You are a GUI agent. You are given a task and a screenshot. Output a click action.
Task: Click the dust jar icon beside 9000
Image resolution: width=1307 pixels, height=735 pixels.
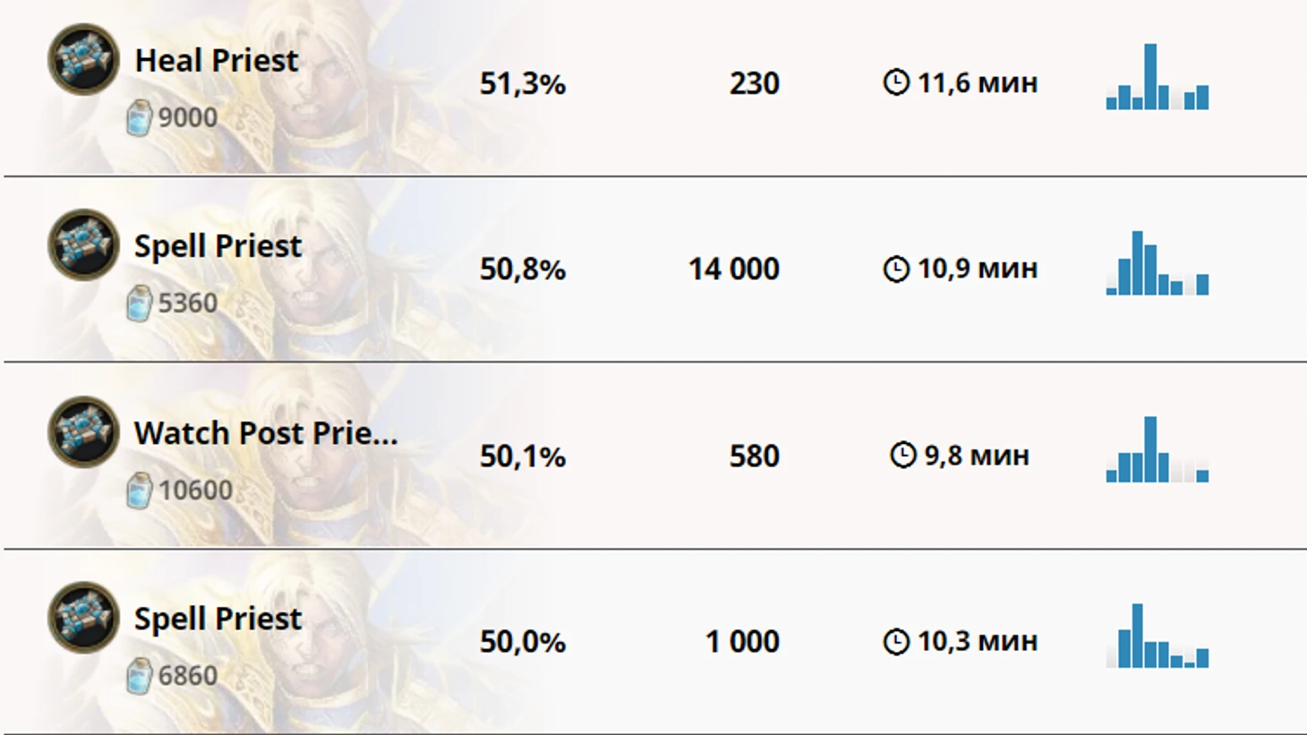139,118
